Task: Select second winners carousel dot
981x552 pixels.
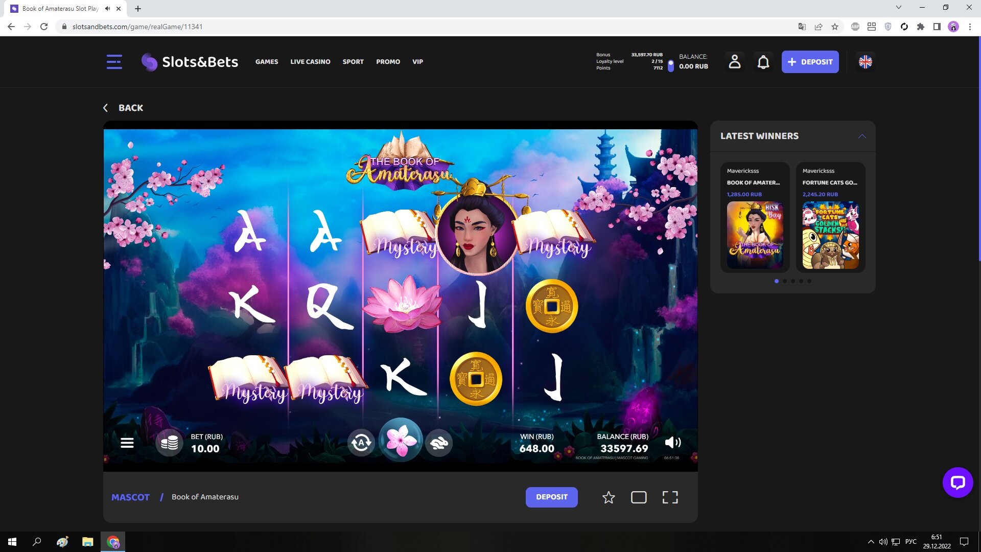Action: [x=785, y=281]
